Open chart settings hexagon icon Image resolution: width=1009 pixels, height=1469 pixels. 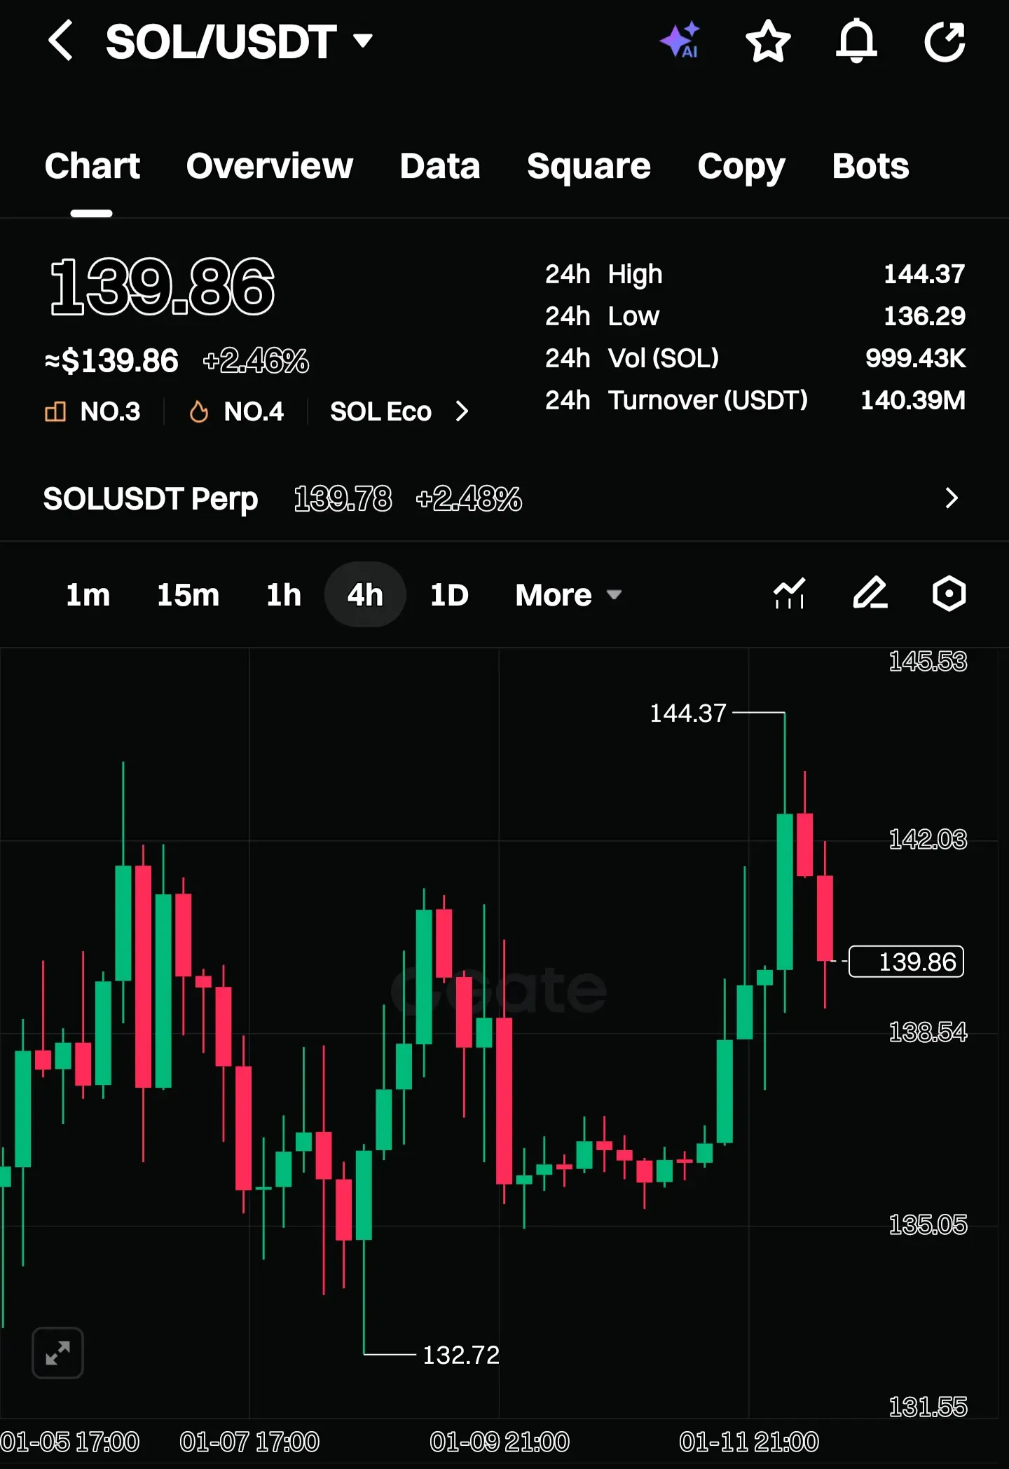[949, 594]
